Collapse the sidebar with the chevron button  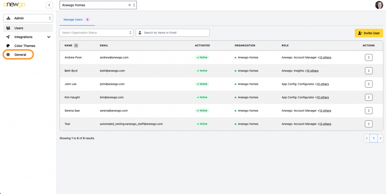(49, 5)
